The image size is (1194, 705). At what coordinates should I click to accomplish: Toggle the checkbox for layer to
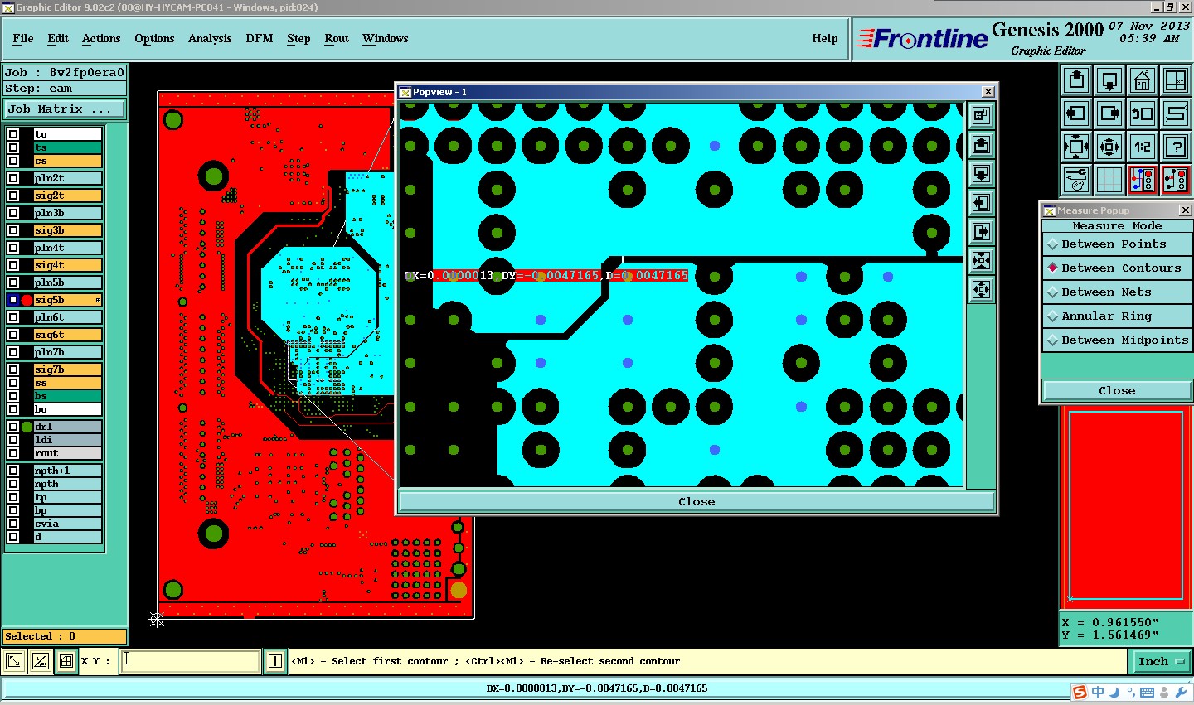click(x=13, y=134)
